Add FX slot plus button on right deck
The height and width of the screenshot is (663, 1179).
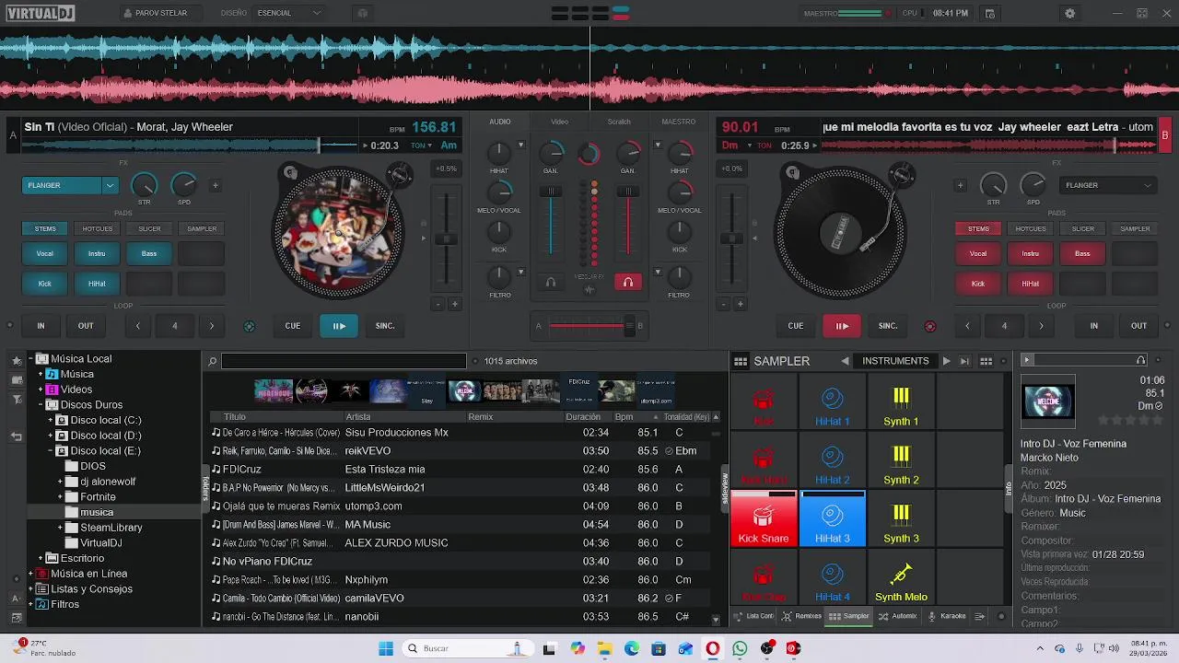(x=961, y=185)
